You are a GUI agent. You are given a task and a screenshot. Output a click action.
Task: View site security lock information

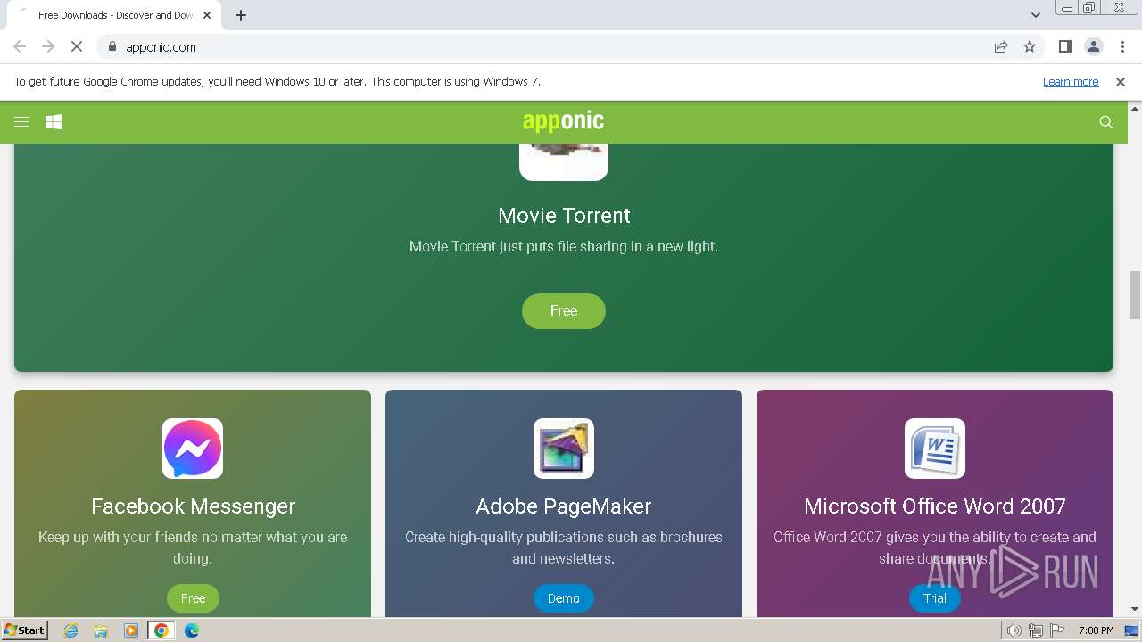pyautogui.click(x=112, y=47)
